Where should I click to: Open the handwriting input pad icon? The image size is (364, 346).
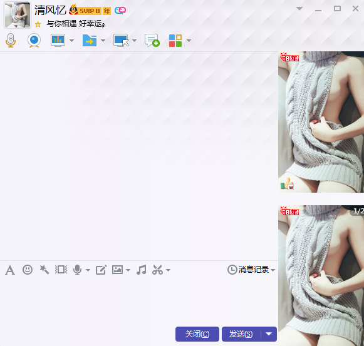pos(101,270)
